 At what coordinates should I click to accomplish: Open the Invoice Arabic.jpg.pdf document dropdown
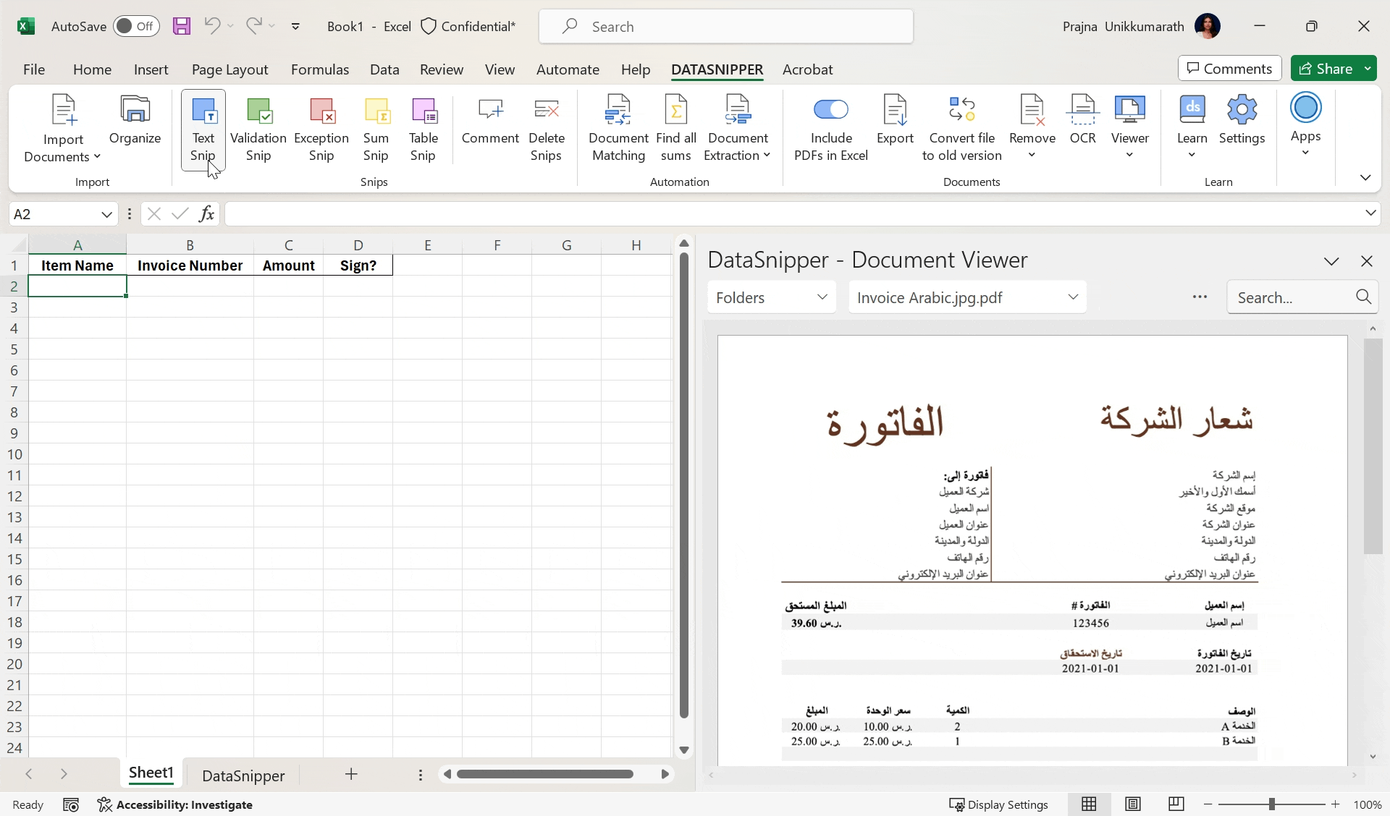[966, 297]
